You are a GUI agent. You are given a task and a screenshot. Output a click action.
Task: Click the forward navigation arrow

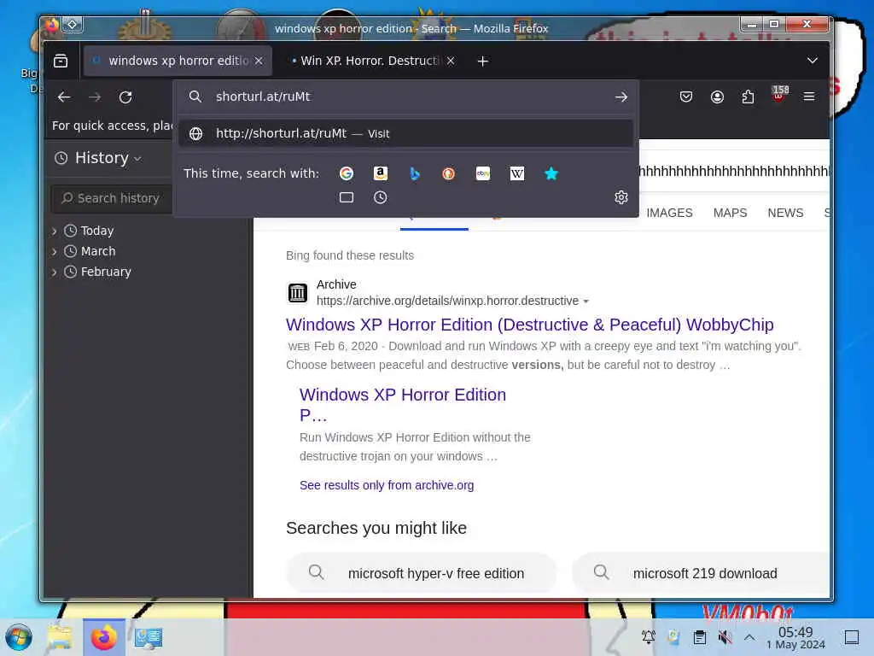coord(95,97)
